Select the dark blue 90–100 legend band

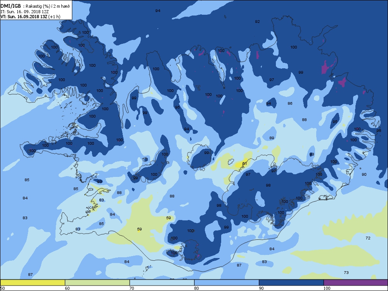[x=291, y=282]
